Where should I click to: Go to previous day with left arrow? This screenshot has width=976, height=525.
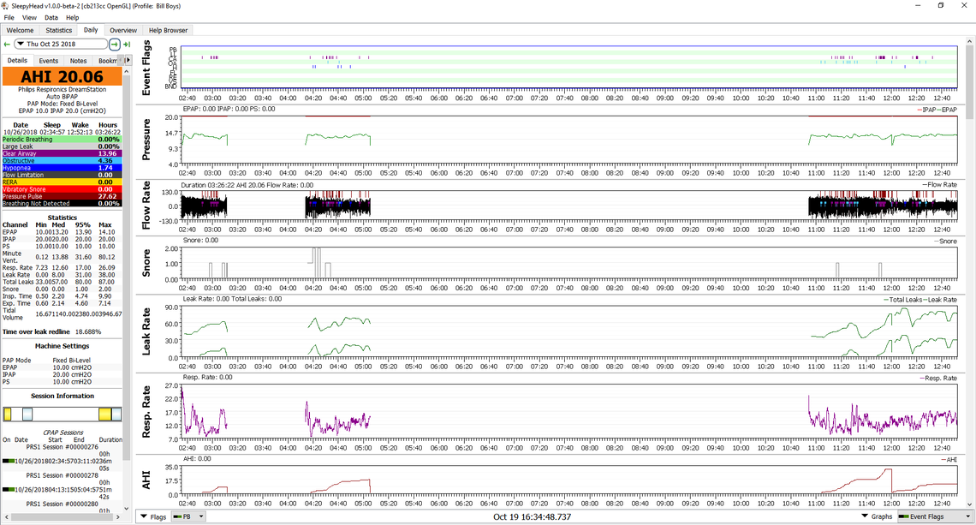[7, 44]
